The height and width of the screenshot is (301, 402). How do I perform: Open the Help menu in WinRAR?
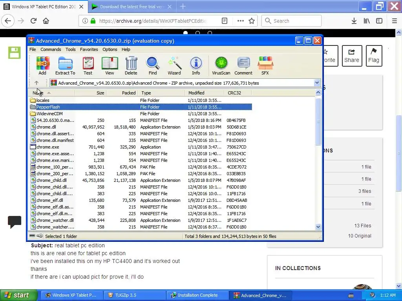[x=126, y=49]
